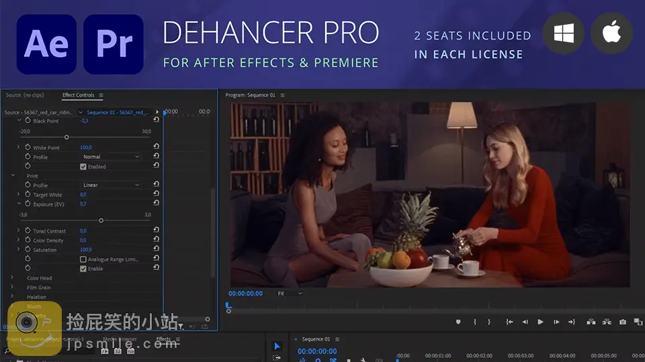Viewport: 645px width, 362px height.
Task: Click the Color Density value 0,0
Action: click(x=83, y=241)
